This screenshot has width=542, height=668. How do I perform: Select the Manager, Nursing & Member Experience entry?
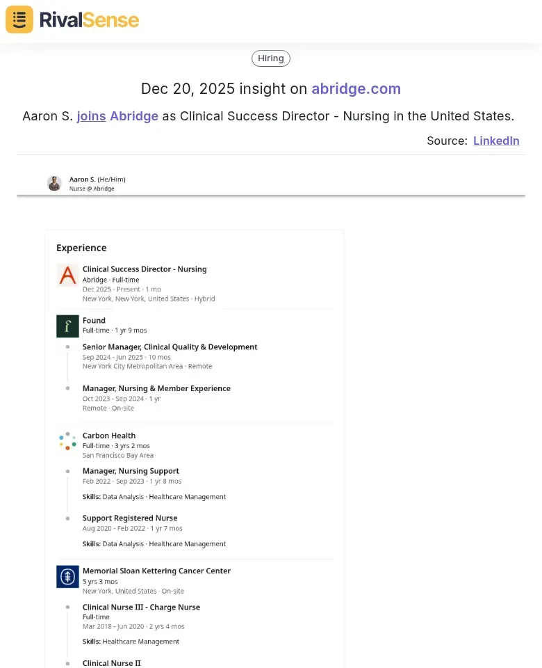click(156, 388)
